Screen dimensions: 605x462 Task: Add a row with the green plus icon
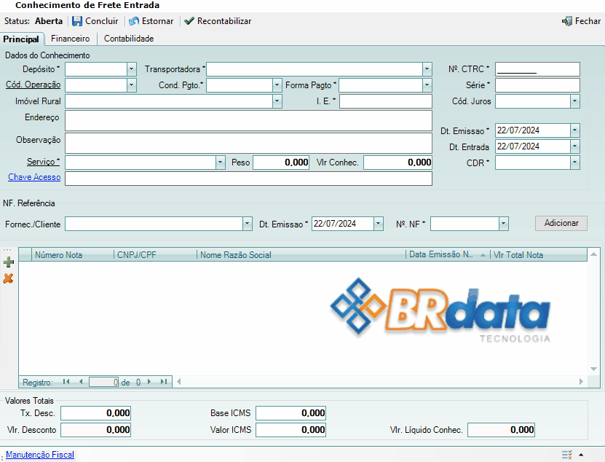click(x=9, y=262)
